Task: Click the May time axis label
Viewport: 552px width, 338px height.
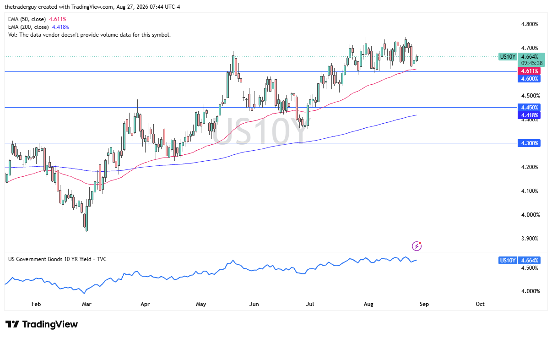Action: [200, 304]
